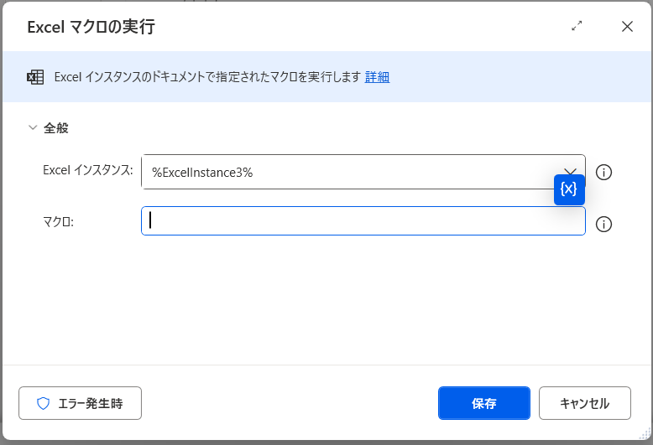Click the info banner description text

207,77
